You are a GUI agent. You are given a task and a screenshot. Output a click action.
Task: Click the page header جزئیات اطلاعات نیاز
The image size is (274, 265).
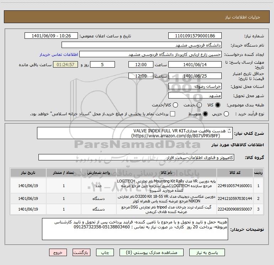coord(243,17)
